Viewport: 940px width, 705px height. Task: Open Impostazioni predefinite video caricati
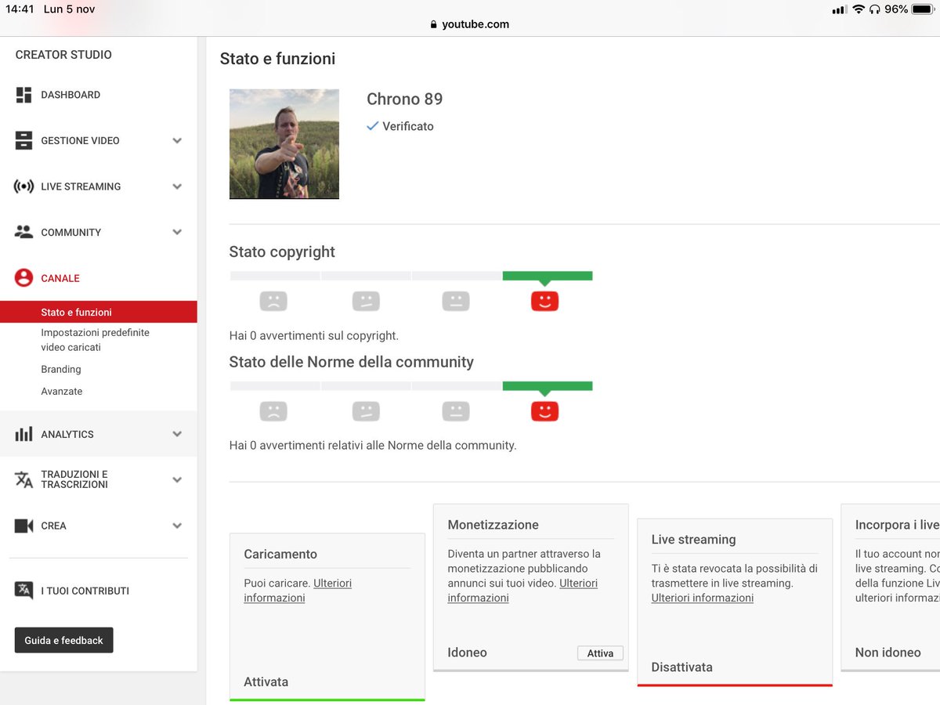(95, 340)
